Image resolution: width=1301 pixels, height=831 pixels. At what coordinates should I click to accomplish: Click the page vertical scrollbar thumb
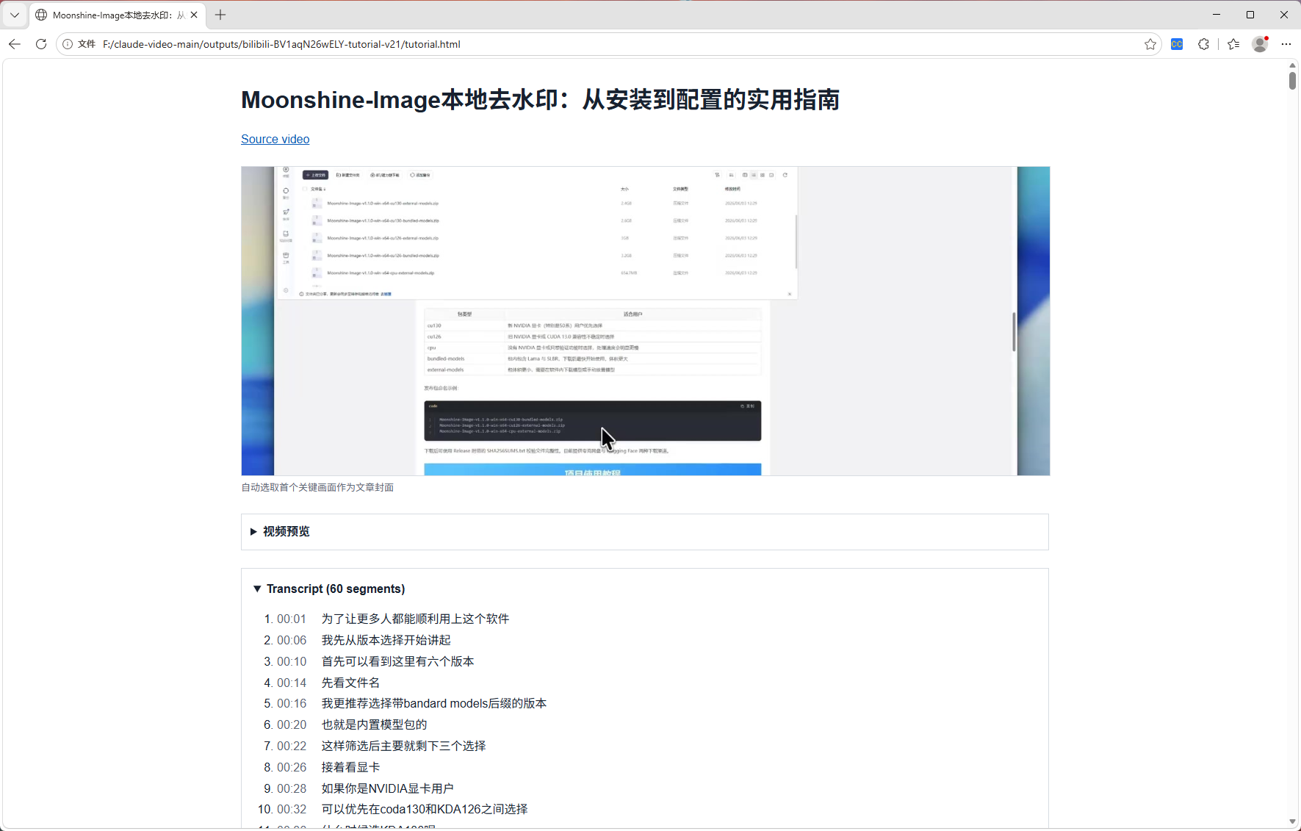pyautogui.click(x=1293, y=80)
